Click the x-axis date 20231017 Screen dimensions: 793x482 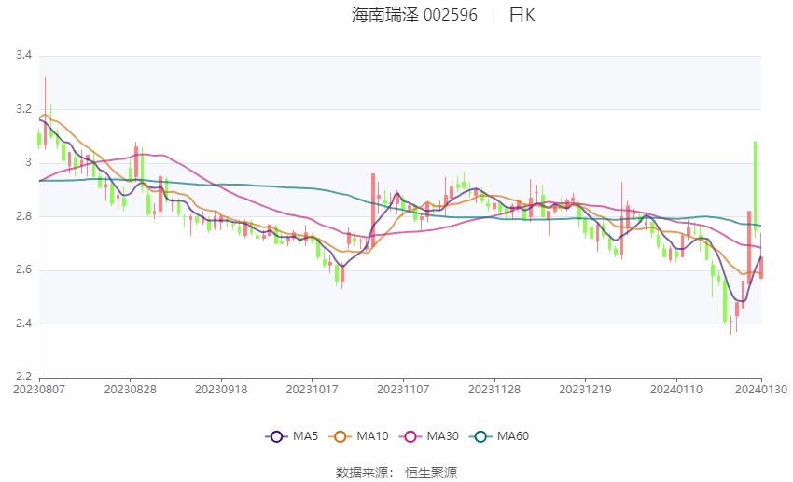(312, 390)
